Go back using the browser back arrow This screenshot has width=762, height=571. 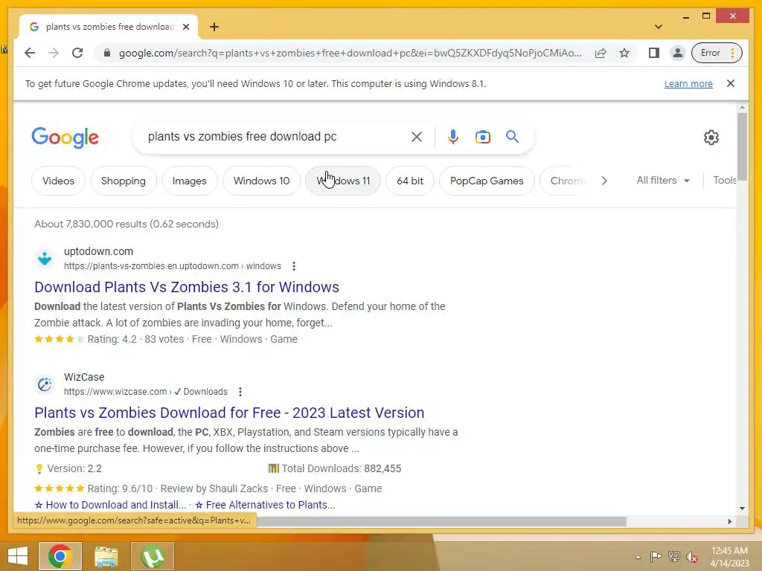(x=30, y=53)
